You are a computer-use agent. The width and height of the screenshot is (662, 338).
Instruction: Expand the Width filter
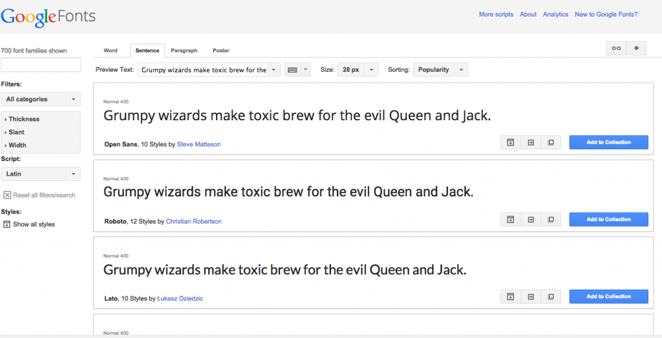[x=17, y=145]
